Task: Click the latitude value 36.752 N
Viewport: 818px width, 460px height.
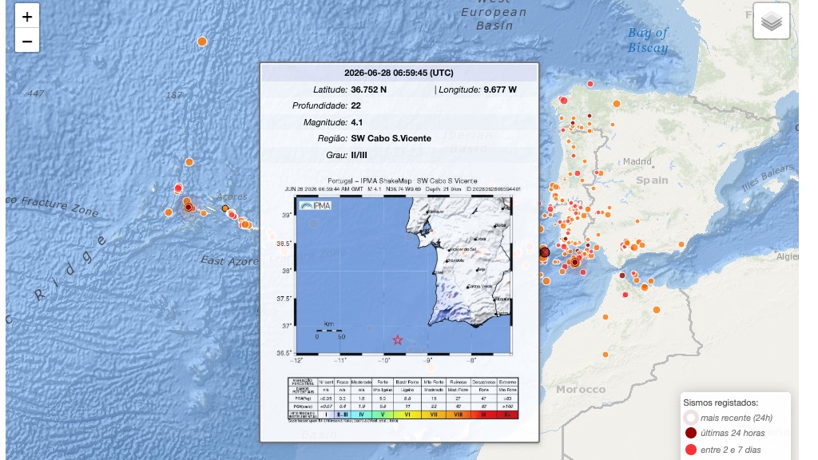Action: (369, 89)
